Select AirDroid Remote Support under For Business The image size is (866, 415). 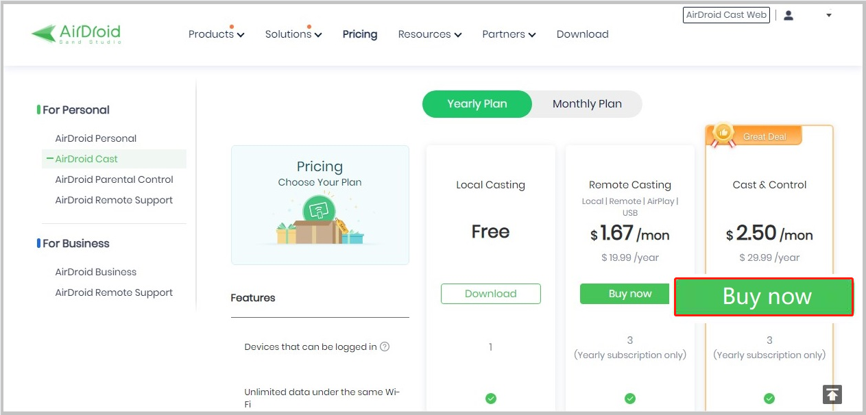tap(114, 292)
